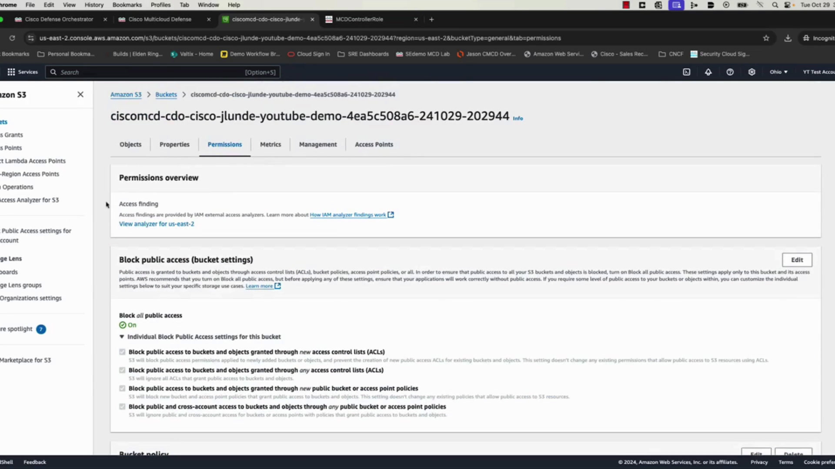Viewport: 835px width, 469px height.
Task: Open external link icon after IAM analyzer findings
Action: 391,215
